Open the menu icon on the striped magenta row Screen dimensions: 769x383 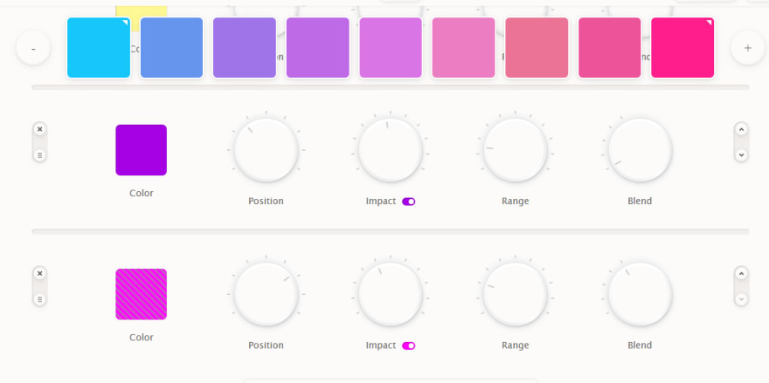pyautogui.click(x=39, y=299)
